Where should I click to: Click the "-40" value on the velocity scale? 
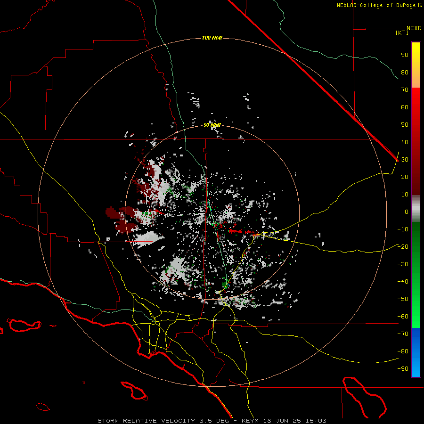coord(403,282)
